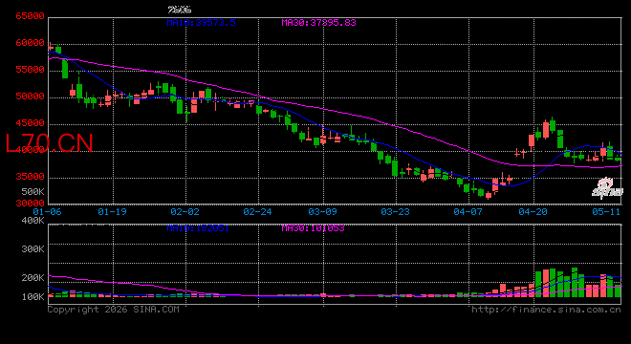Click the 02-24 date label
Screen dimensions: 631x344
(257, 211)
